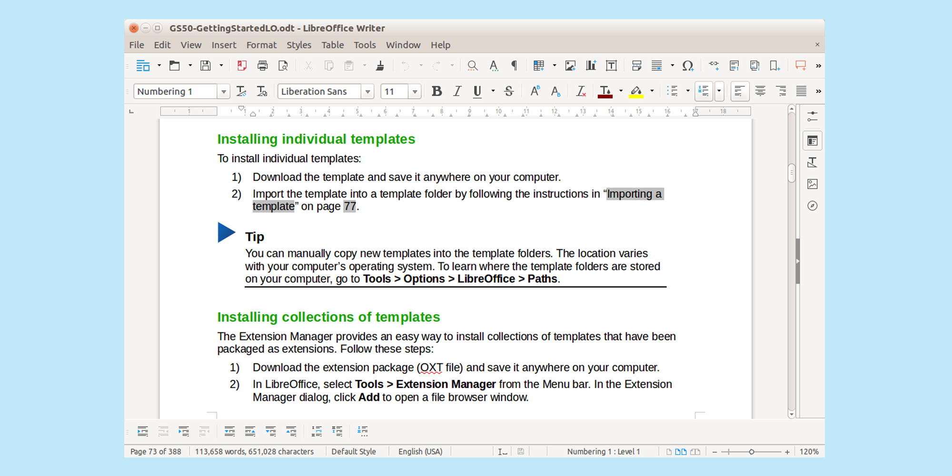Click Page 73 of 388 status
The height and width of the screenshot is (476, 952).
click(156, 451)
